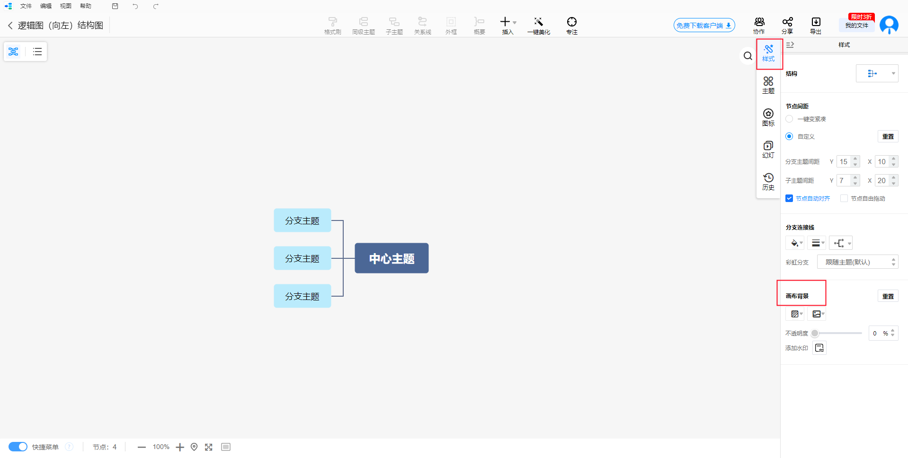The width and height of the screenshot is (908, 458).
Task: Open the 专注 focus mode icon
Action: [571, 22]
